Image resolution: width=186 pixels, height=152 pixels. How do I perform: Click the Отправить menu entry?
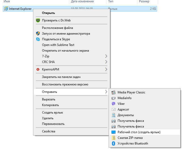(71, 92)
